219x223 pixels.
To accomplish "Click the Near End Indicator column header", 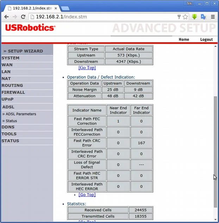I will (118, 110).
